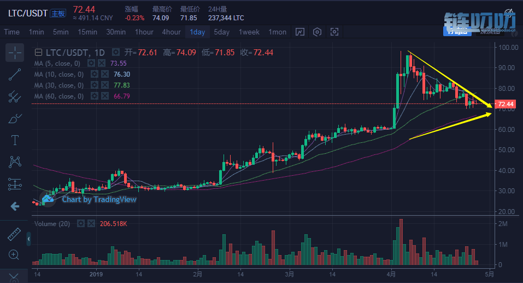Remove the MA (60, close, 0) indicator
This screenshot has height=283, width=523.
(x=105, y=96)
